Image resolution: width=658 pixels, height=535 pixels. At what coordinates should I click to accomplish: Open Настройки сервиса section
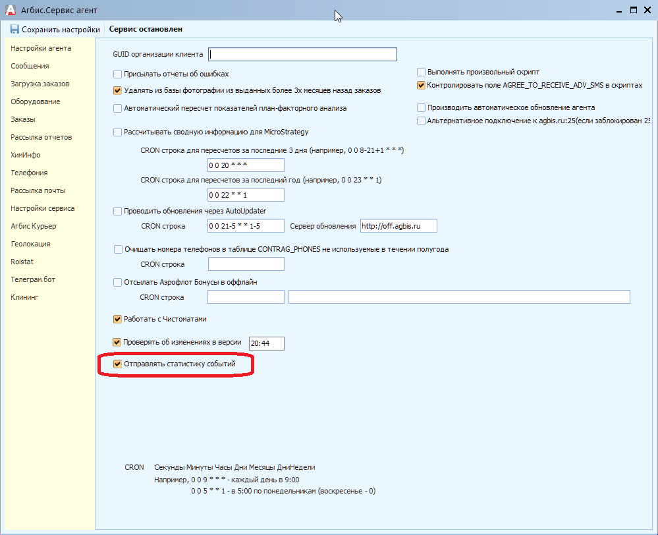click(43, 208)
